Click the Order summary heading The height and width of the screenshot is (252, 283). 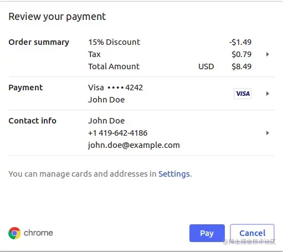click(39, 43)
